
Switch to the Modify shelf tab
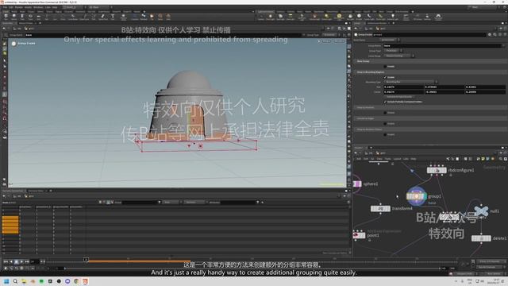[14, 12]
